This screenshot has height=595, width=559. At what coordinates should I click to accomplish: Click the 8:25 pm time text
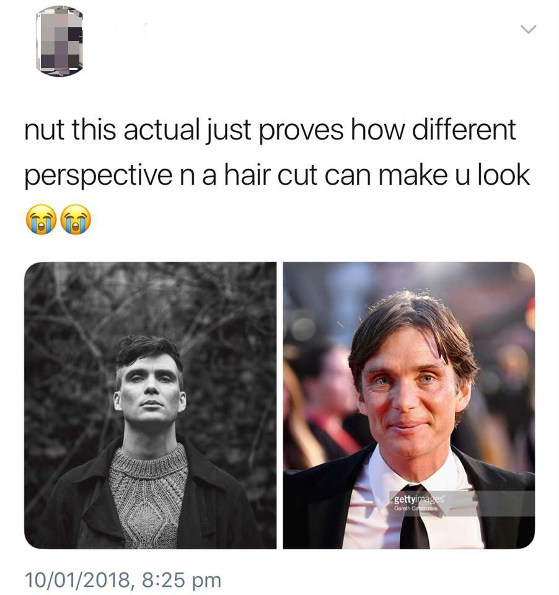pos(182,580)
